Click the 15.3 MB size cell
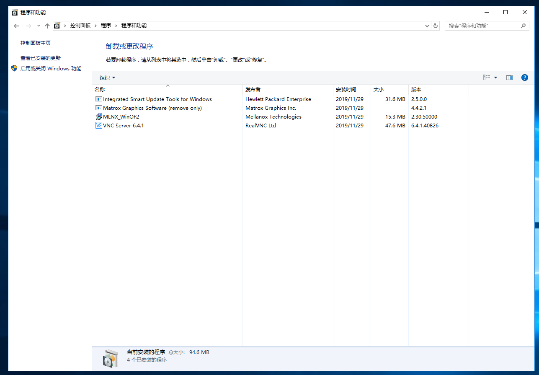Viewport: 539px width, 375px height. 395,117
